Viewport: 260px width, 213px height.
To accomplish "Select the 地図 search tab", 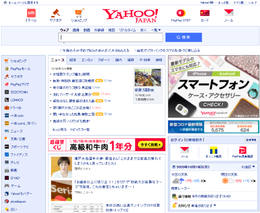I will [111, 30].
